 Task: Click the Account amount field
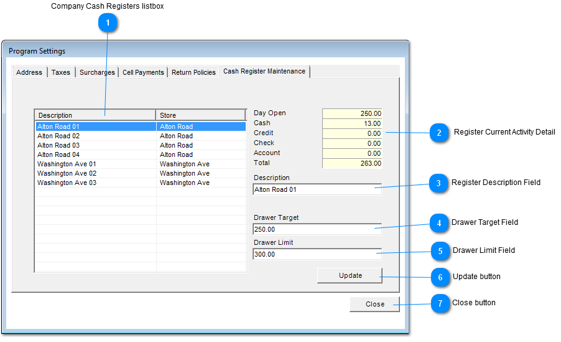pos(353,153)
